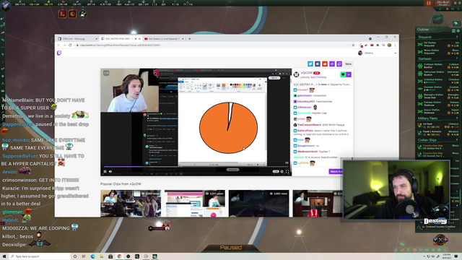Viewport: 462px width, 260px height.
Task: Follow xQcOW with the heart button
Action: click(343, 74)
